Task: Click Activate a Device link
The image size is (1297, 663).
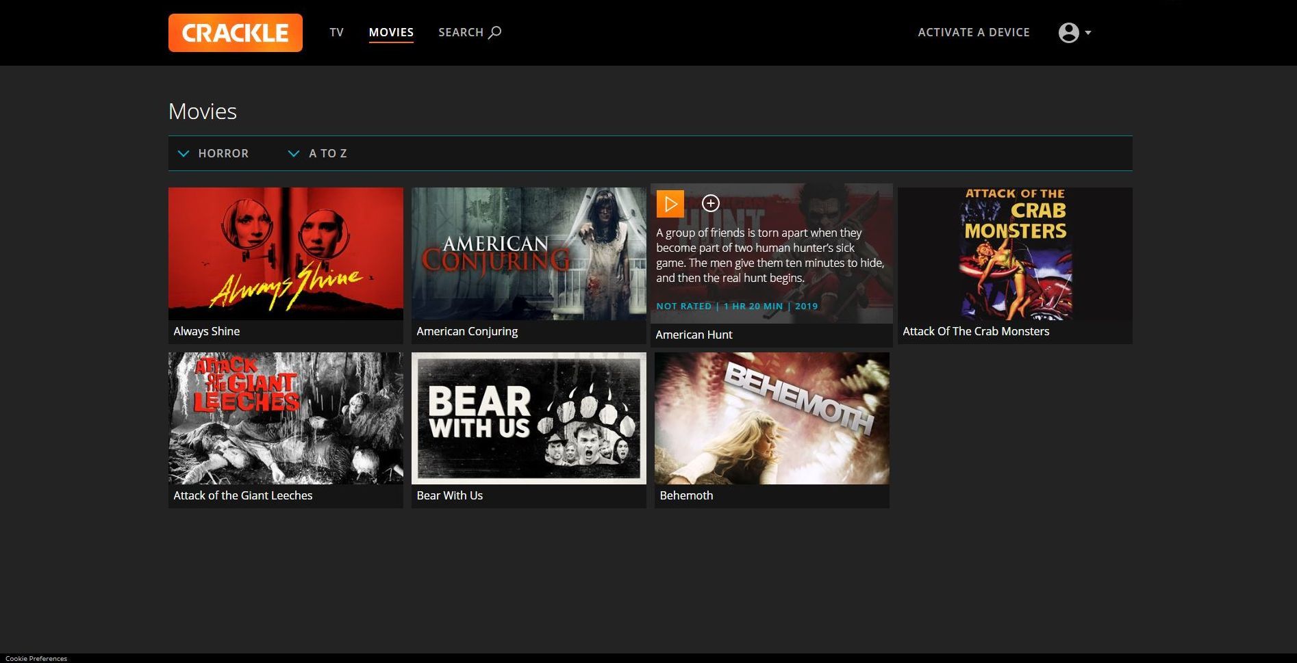Action: point(974,32)
